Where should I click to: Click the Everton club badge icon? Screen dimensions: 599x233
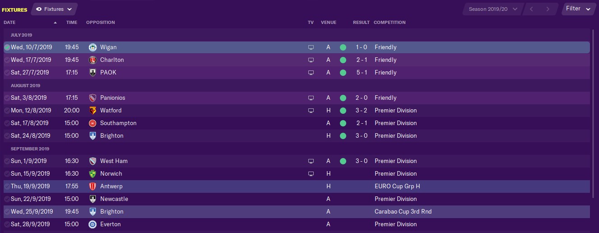93,224
